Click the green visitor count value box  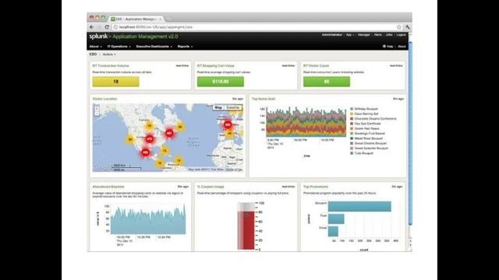pos(327,82)
